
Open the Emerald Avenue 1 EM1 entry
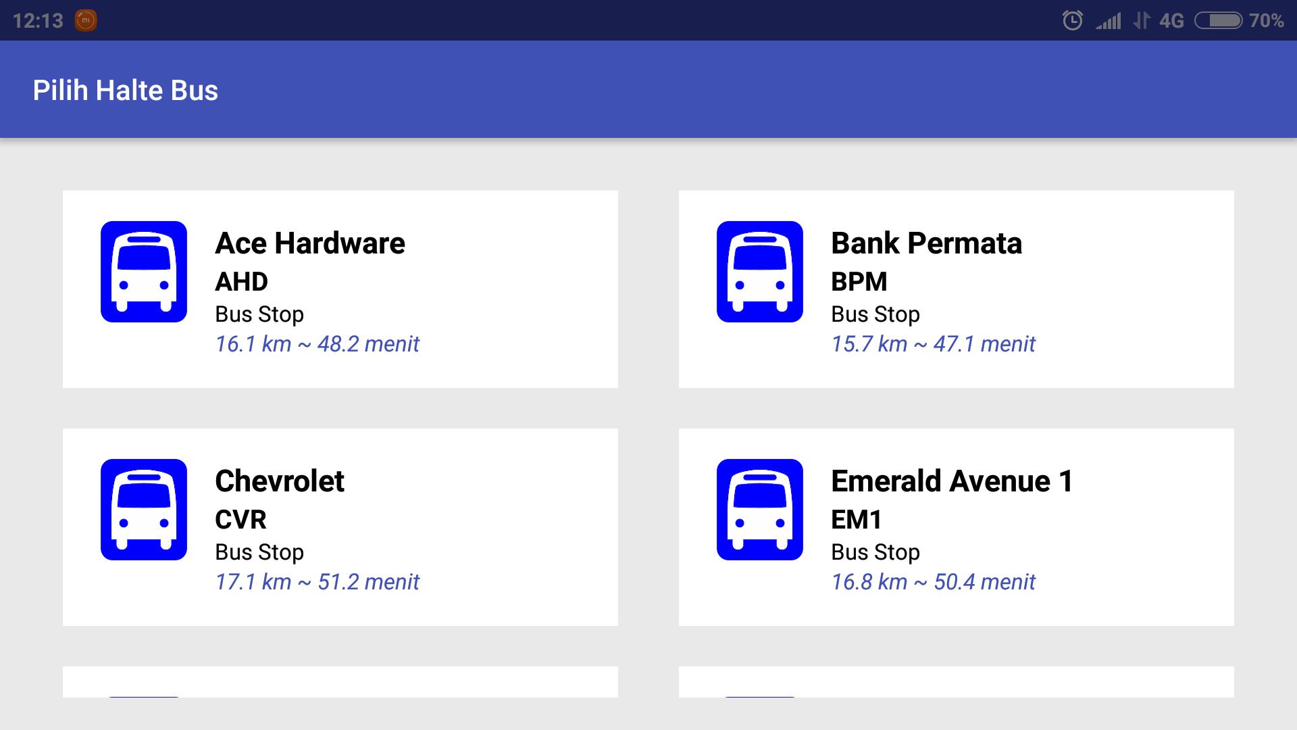tap(957, 527)
